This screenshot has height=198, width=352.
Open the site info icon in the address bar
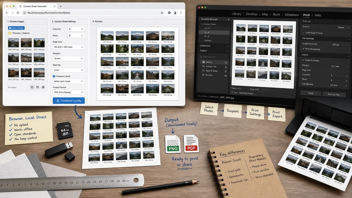(24, 13)
